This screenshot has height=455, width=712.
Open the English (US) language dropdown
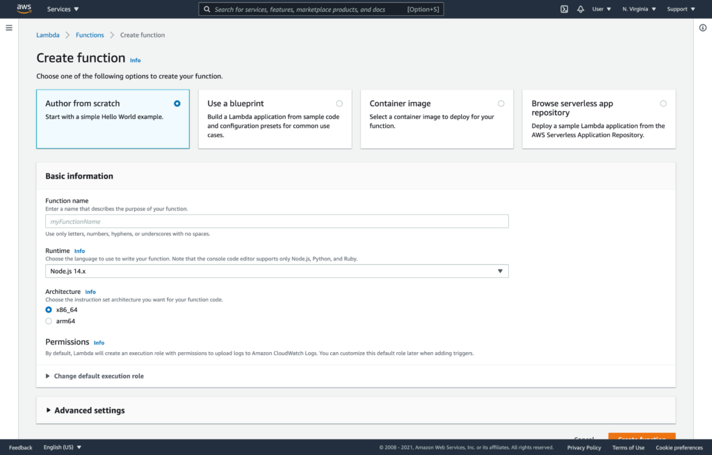[x=62, y=447]
